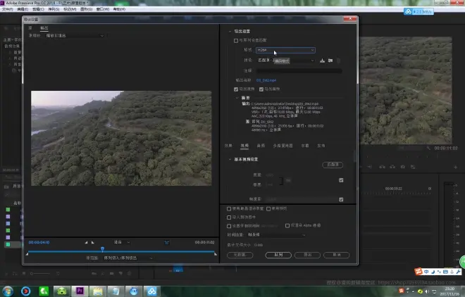Click the blue output name .mp4 link
465x297 pixels.
(266, 80)
